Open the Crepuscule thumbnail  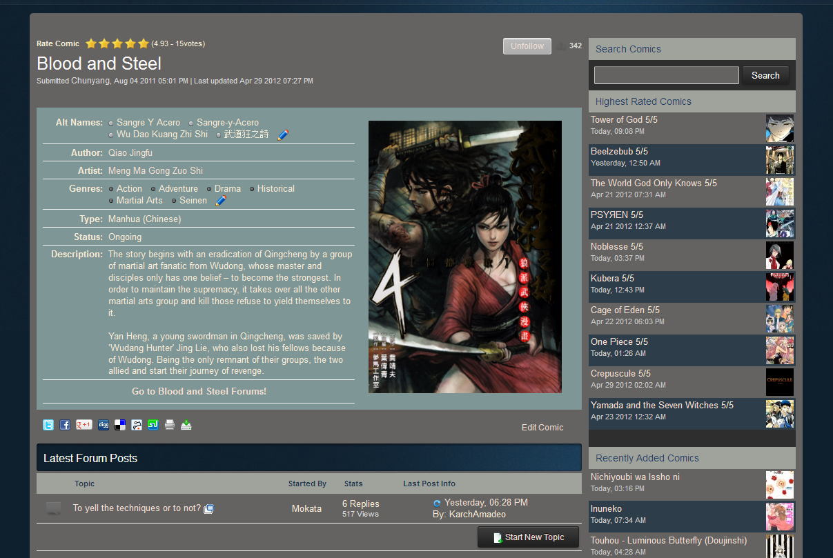click(780, 382)
